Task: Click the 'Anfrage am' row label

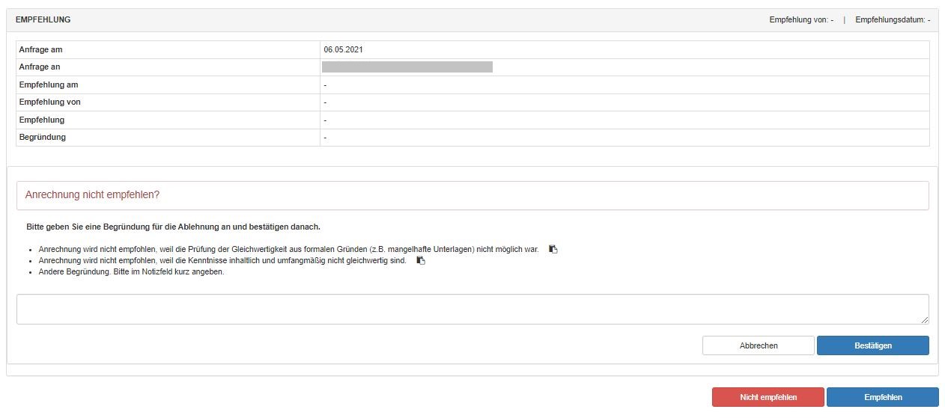Action: pyautogui.click(x=40, y=49)
